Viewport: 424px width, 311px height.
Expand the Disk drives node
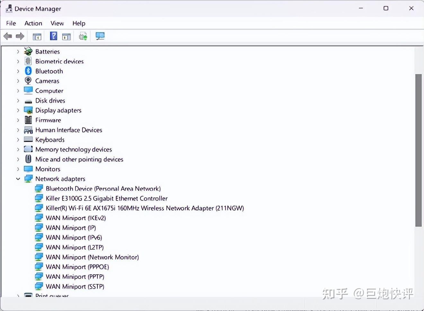(18, 100)
